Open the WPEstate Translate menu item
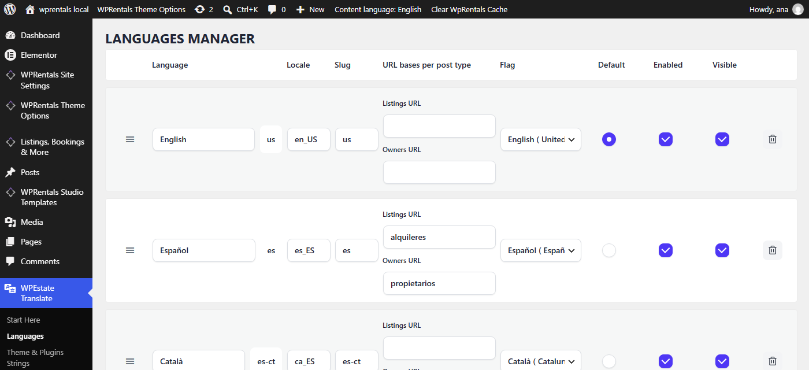This screenshot has height=370, width=809. 46,293
